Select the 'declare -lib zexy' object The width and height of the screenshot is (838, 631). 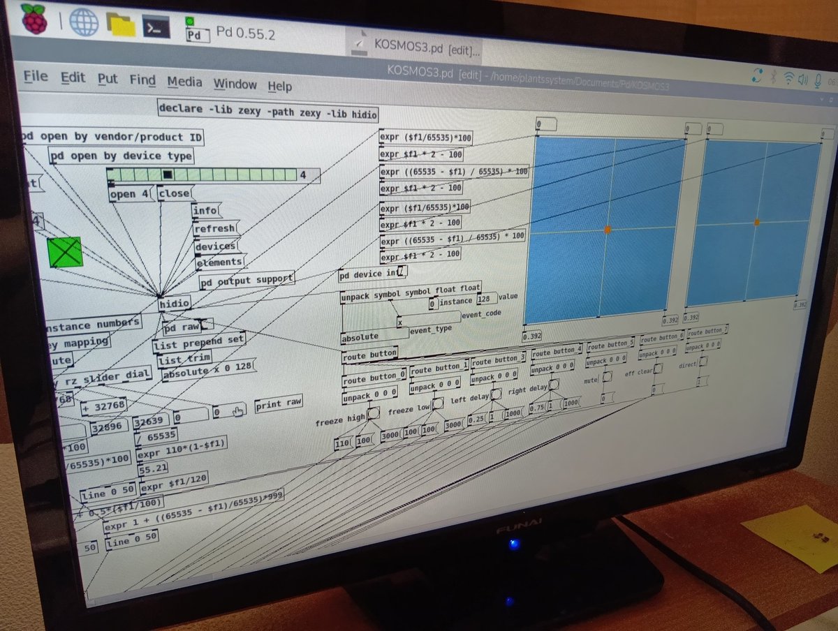click(x=268, y=110)
